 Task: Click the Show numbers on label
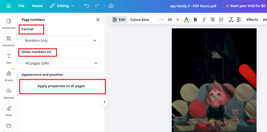(x=36, y=52)
